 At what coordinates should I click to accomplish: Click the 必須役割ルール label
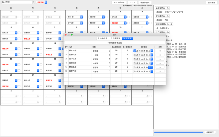(x=162, y=8)
